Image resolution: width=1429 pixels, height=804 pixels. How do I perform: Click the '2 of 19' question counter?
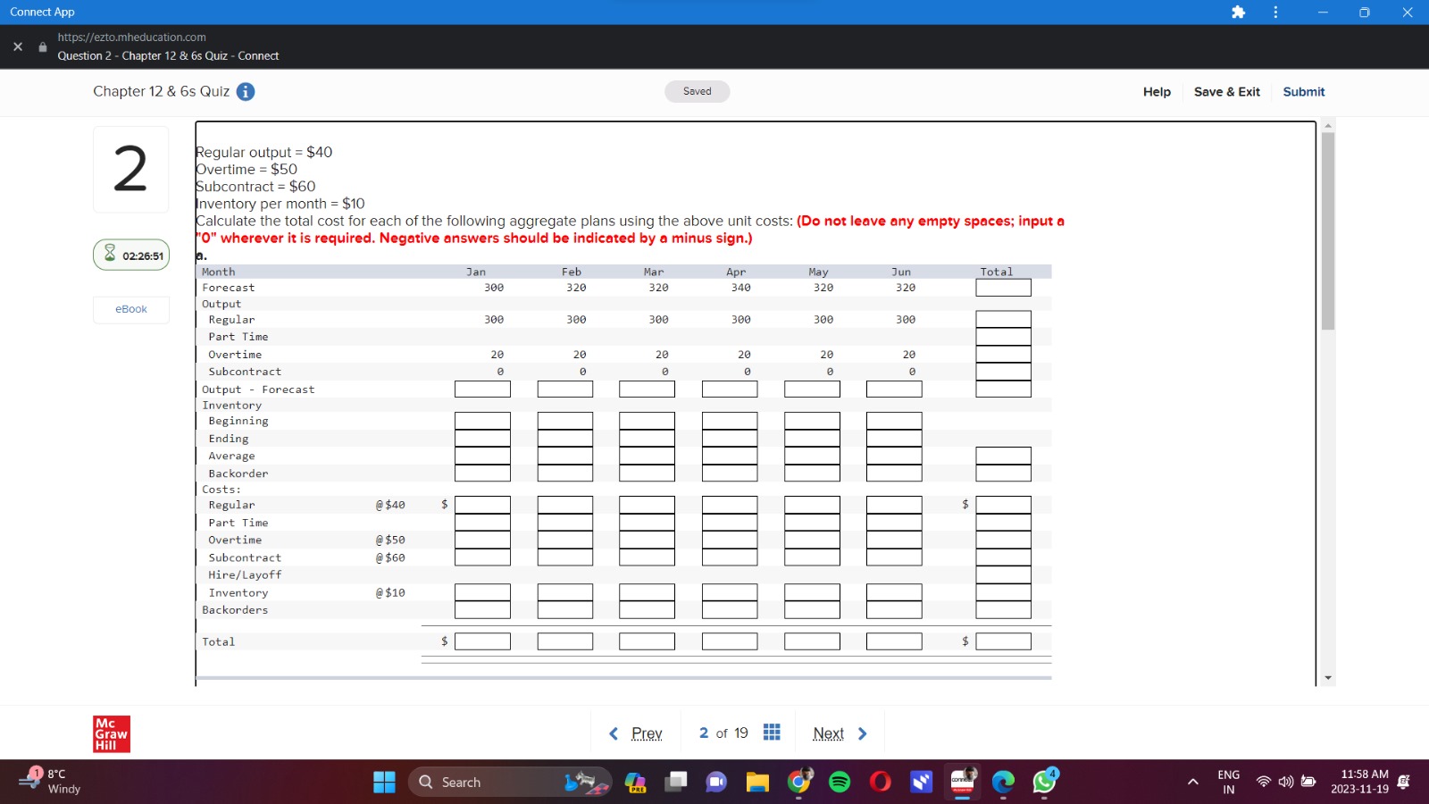point(723,733)
